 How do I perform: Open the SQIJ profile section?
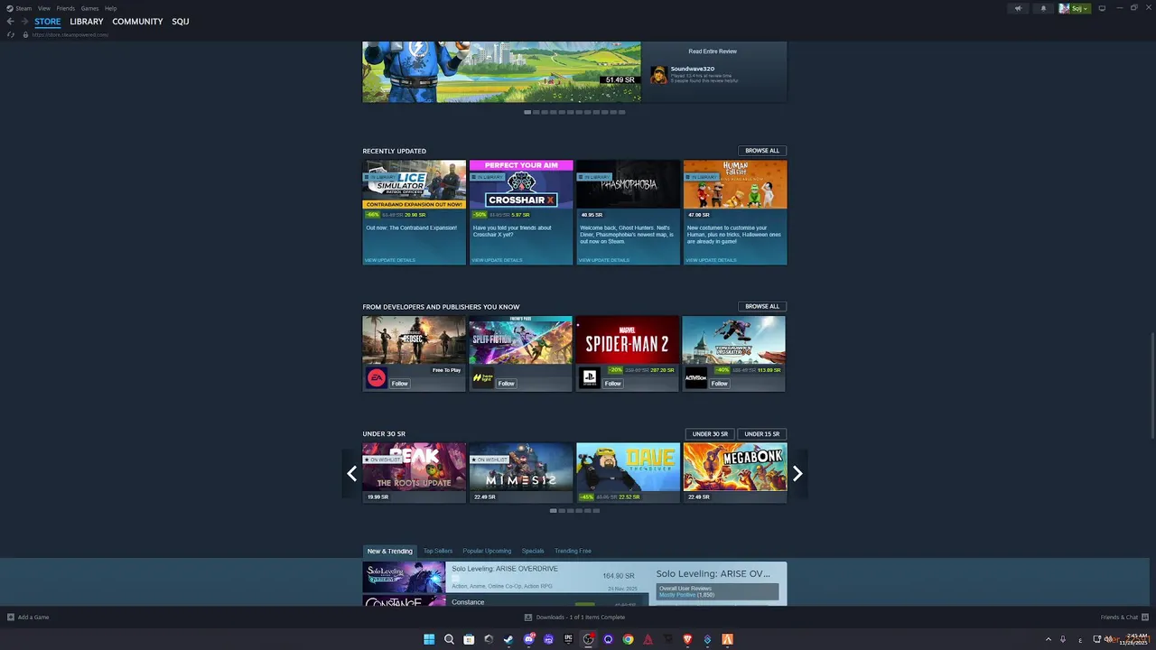click(x=181, y=22)
